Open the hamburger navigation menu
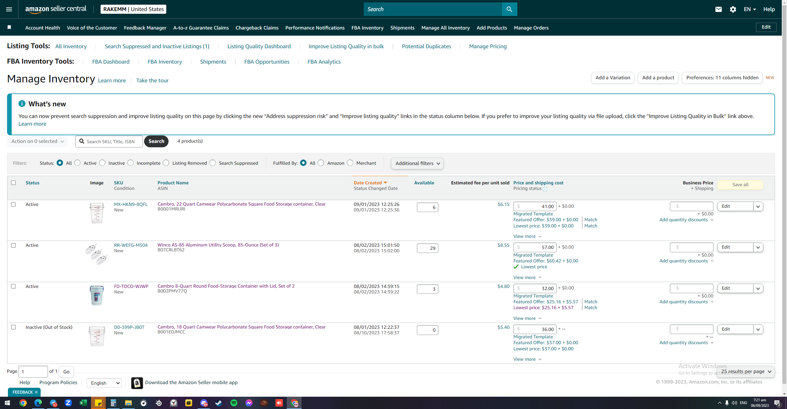The width and height of the screenshot is (787, 409). coord(9,9)
